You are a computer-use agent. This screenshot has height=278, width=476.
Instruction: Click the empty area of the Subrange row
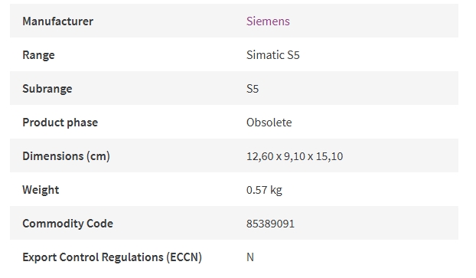[x=358, y=88]
